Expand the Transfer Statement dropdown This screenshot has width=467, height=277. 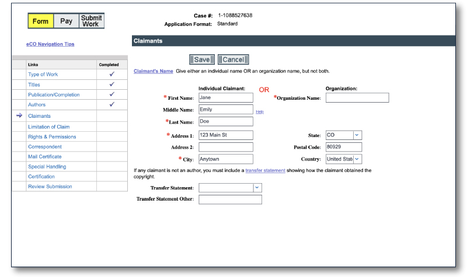pos(257,187)
